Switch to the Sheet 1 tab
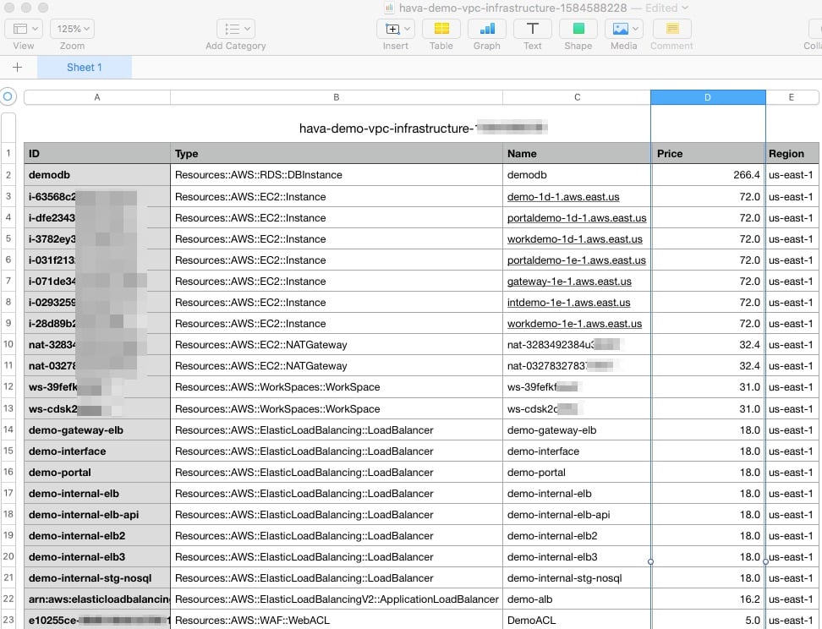Image resolution: width=822 pixels, height=629 pixels. coord(85,68)
